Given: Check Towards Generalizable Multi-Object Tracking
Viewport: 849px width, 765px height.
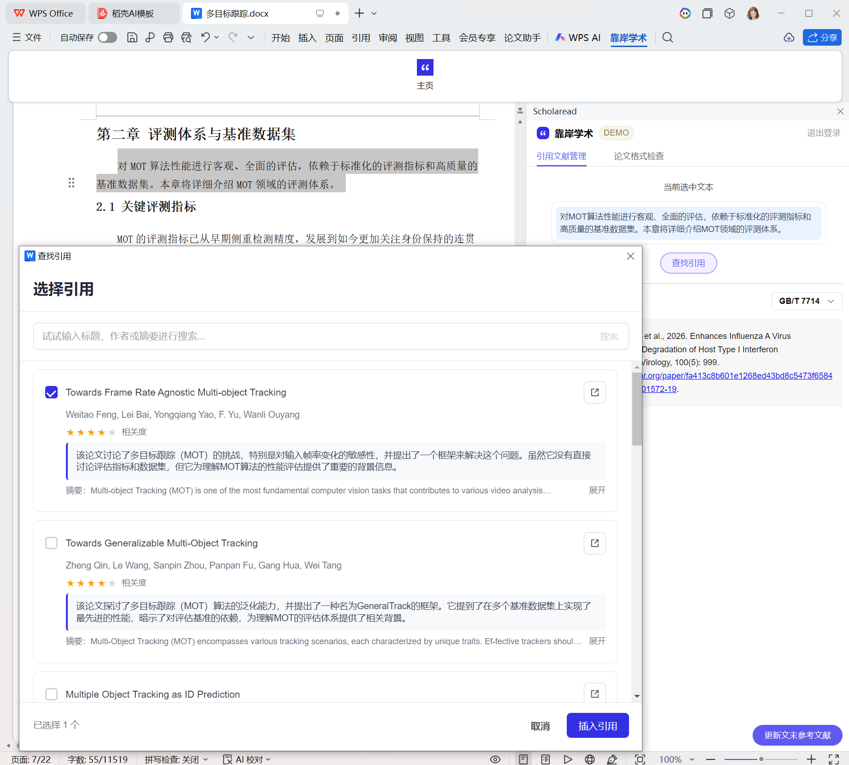Looking at the screenshot, I should point(52,543).
